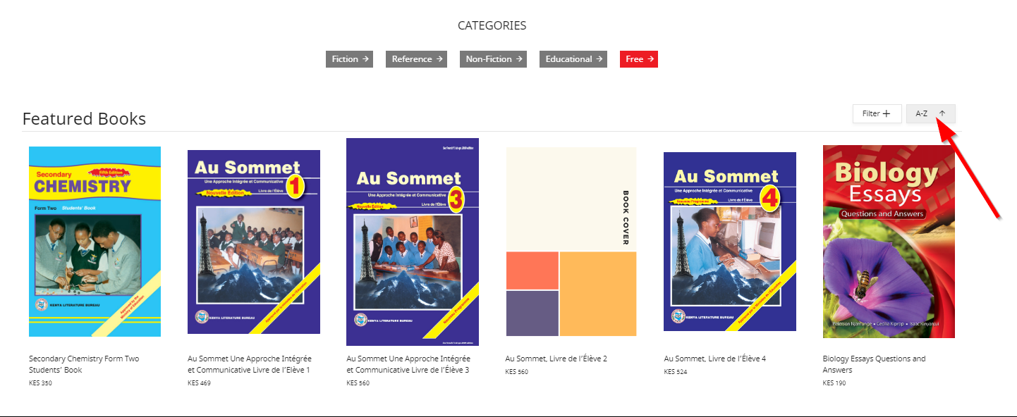Browse the Educational category
This screenshot has width=1017, height=417.
click(573, 59)
